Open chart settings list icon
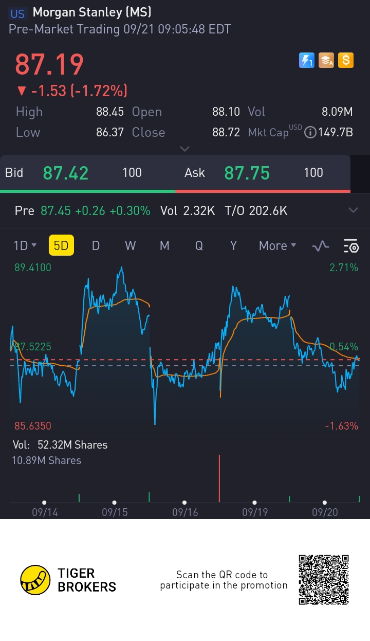Image resolution: width=370 pixels, height=641 pixels. point(351,246)
